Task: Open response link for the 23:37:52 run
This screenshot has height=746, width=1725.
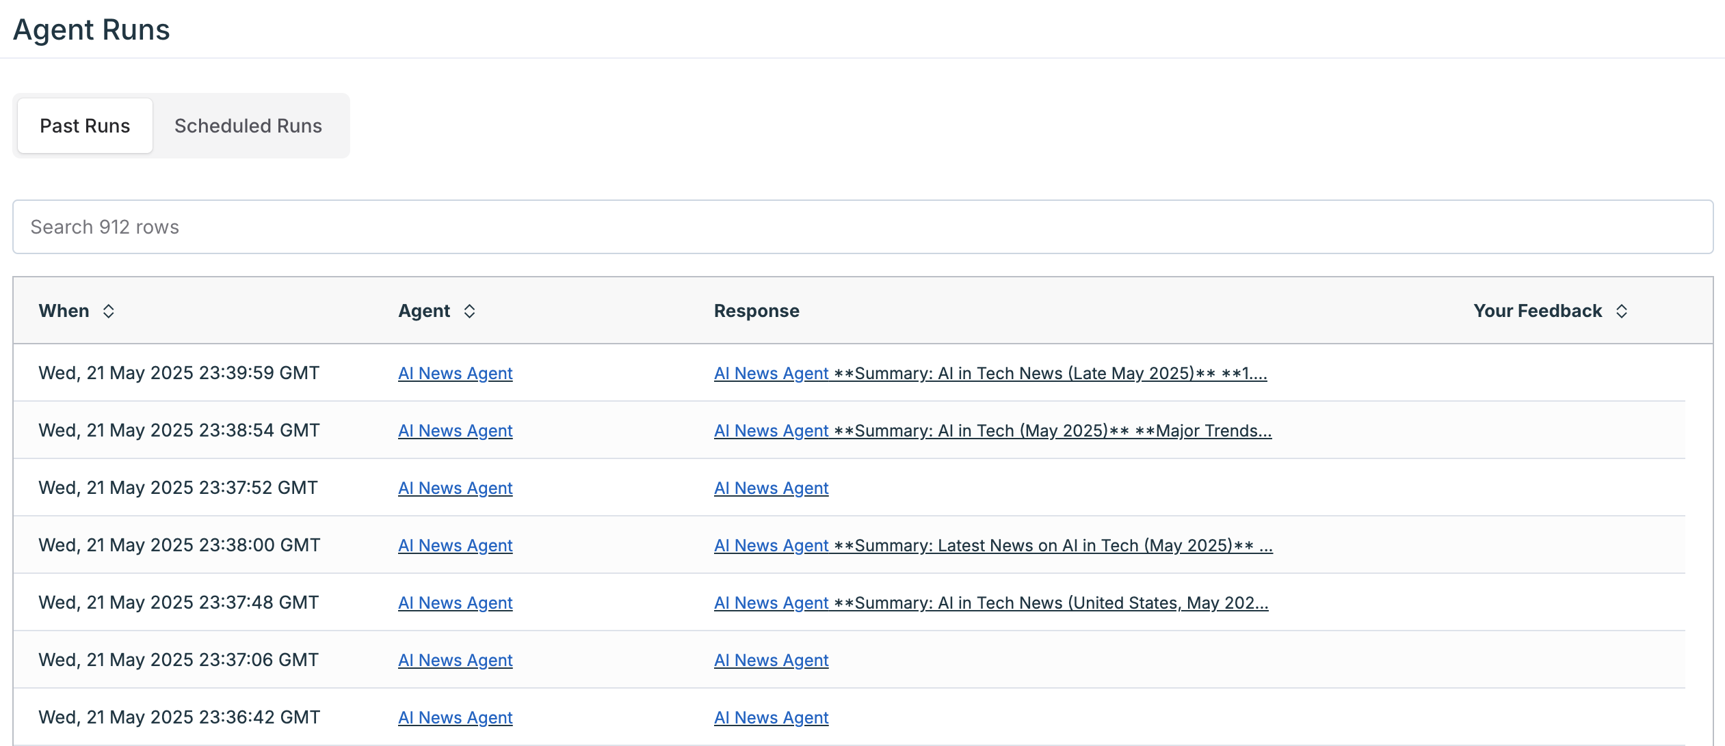Action: [x=771, y=488]
